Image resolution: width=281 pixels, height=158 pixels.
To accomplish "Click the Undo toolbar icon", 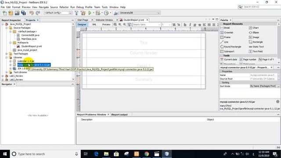I will [31, 13].
